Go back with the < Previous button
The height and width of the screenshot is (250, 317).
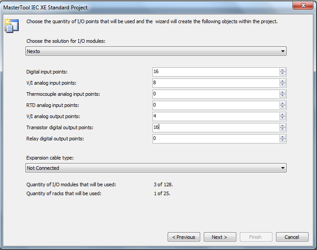184,237
